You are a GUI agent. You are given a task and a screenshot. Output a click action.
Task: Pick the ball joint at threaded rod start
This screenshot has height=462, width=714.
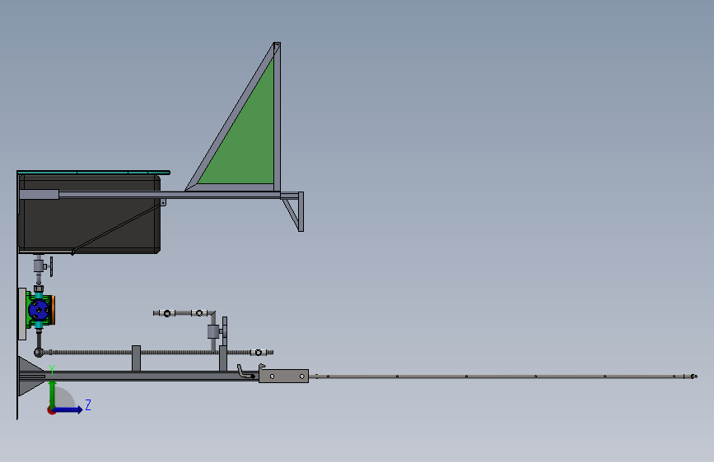point(40,352)
